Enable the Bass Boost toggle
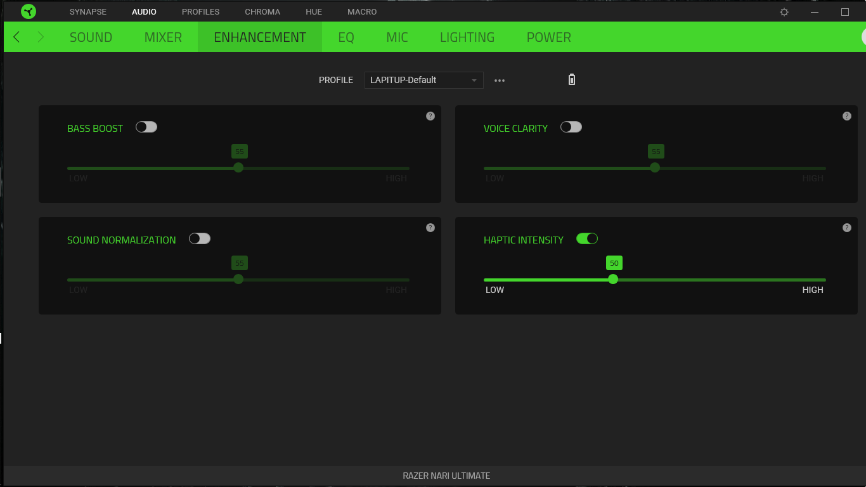This screenshot has width=866, height=487. coord(146,127)
